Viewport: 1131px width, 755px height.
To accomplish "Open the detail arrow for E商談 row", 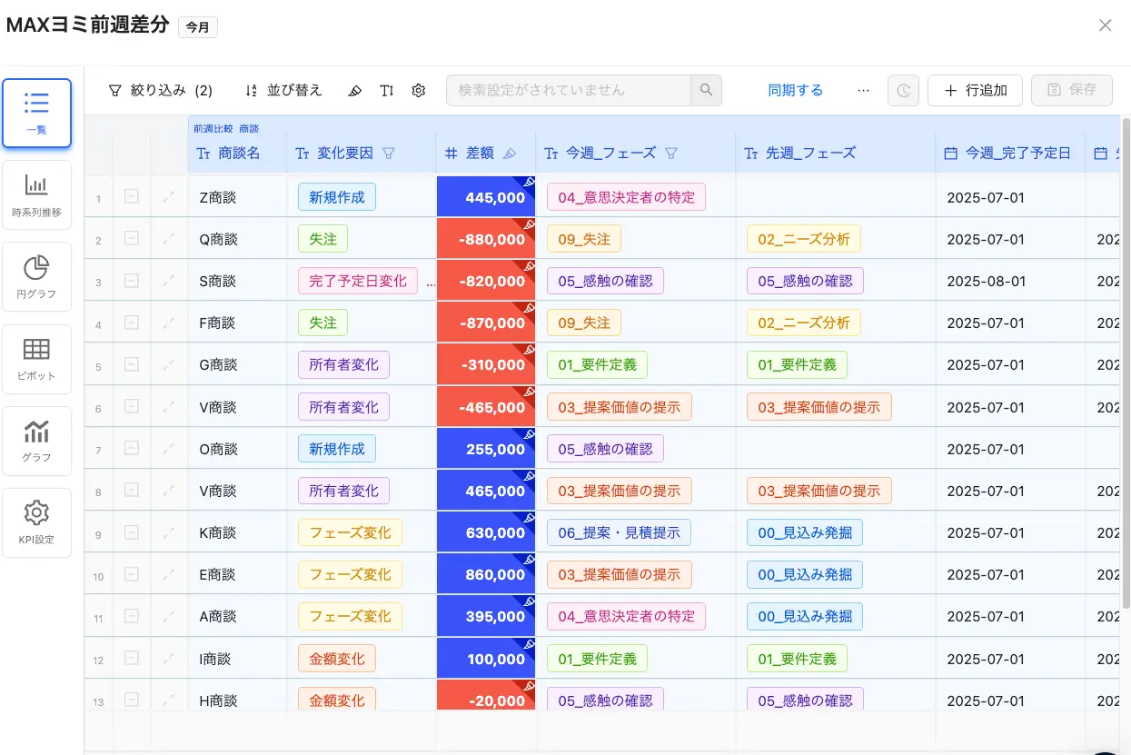I will click(x=168, y=574).
